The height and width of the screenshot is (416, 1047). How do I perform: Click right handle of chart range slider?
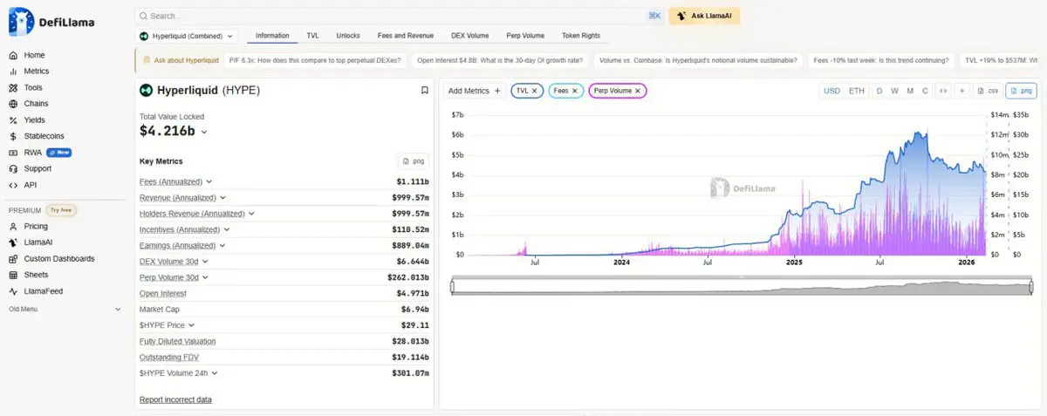pyautogui.click(x=1030, y=287)
